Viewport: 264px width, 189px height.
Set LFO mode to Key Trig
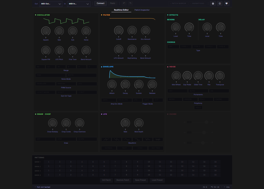[x=156, y=148]
